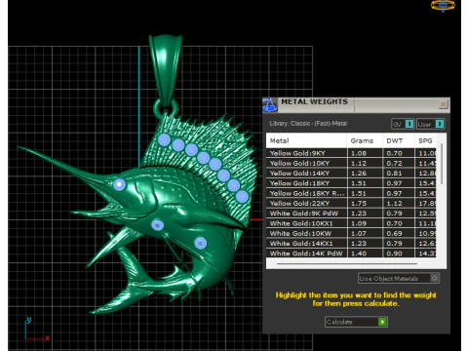Click the gold logo in top corner
The height and width of the screenshot is (351, 468).
(x=443, y=5)
